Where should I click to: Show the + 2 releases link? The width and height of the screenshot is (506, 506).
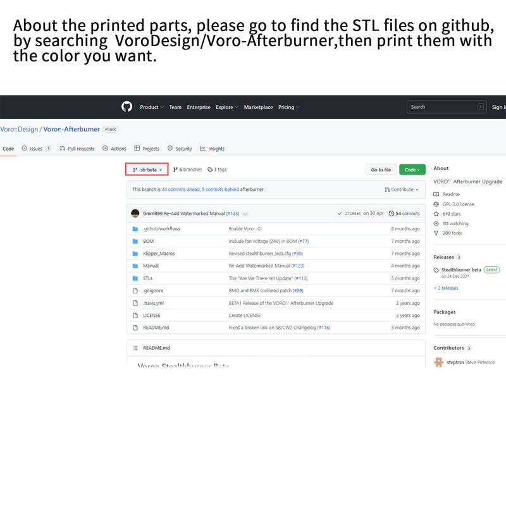pos(446,288)
